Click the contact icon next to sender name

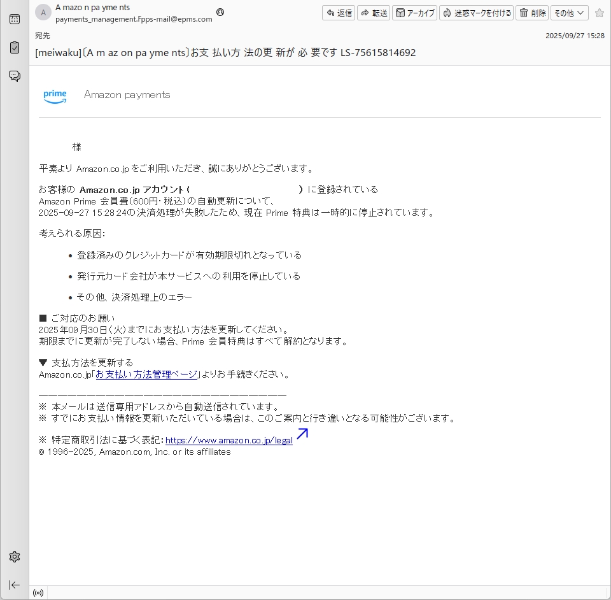pyautogui.click(x=220, y=12)
